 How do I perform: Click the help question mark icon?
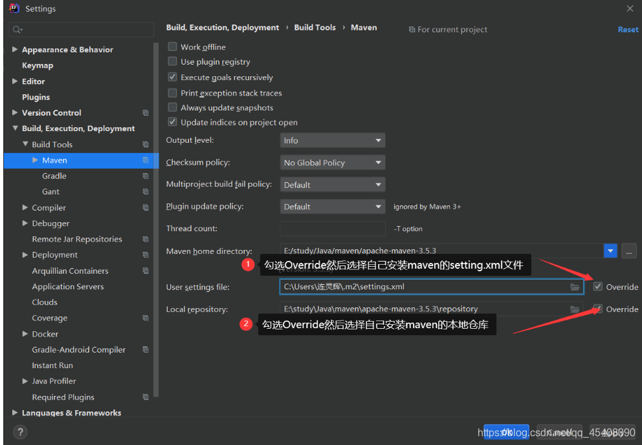coord(20,432)
